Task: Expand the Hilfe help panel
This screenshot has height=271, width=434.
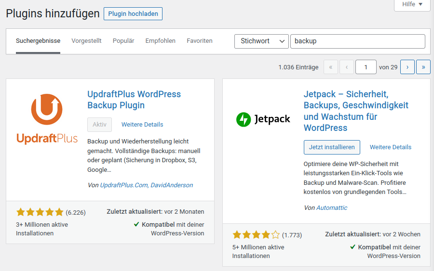Action: click(412, 5)
